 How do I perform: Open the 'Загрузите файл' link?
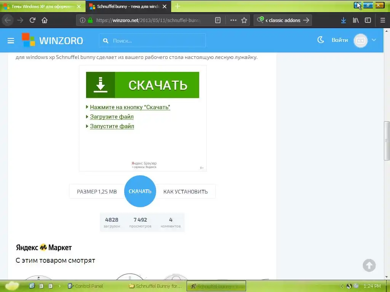coord(112,117)
